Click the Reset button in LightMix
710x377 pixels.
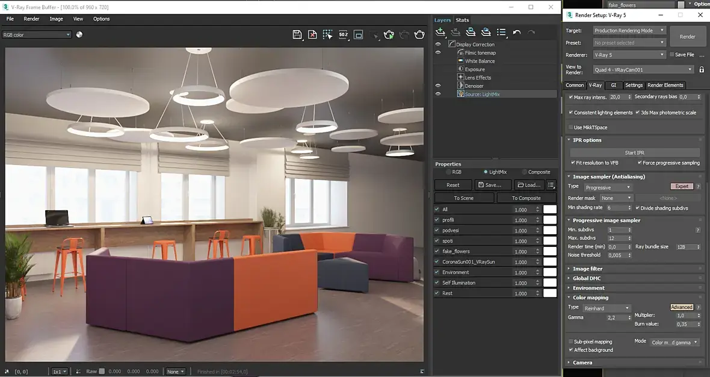tap(453, 185)
